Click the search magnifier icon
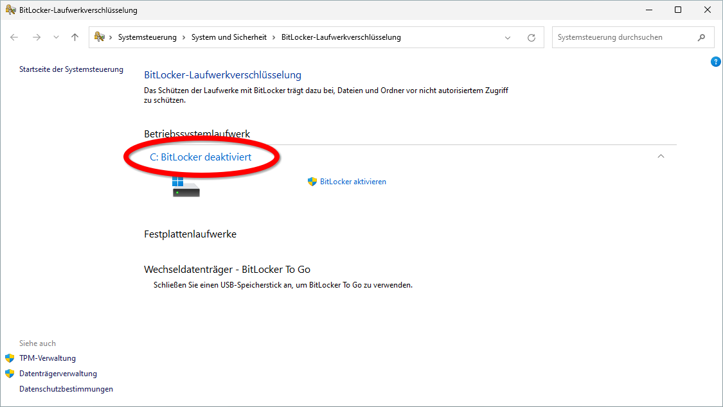723x407 pixels. click(702, 37)
